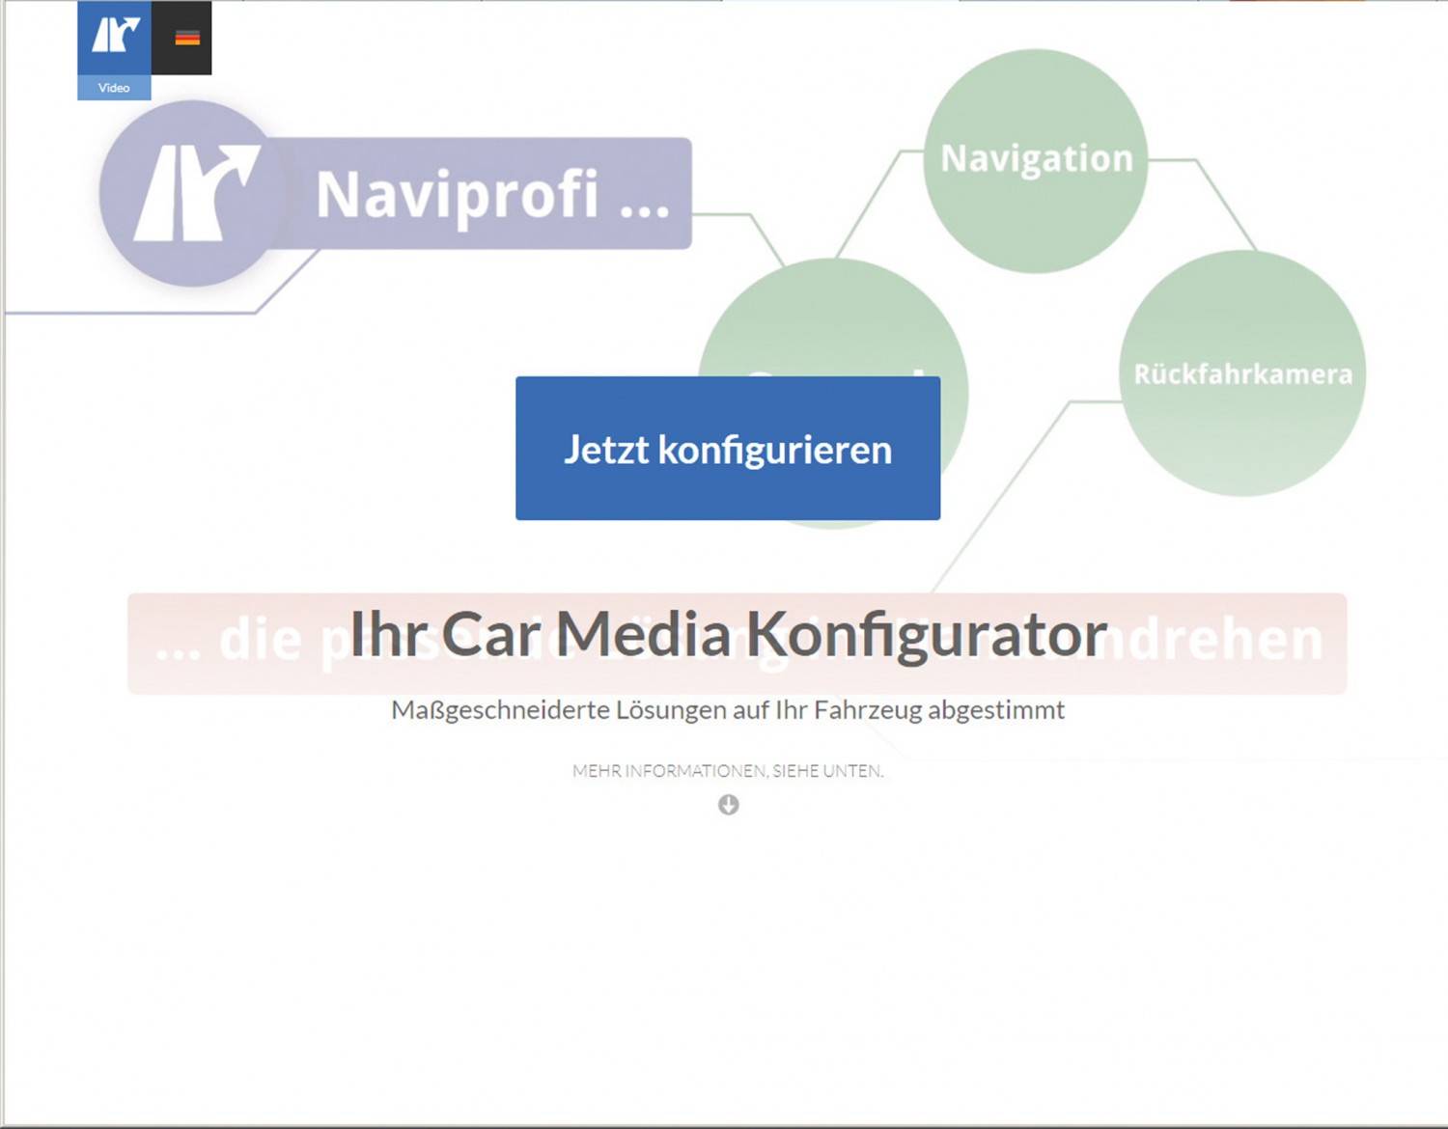Click the Naviprofi logo tile in the top bar
Image resolution: width=1448 pixels, height=1129 pixels.
point(114,38)
